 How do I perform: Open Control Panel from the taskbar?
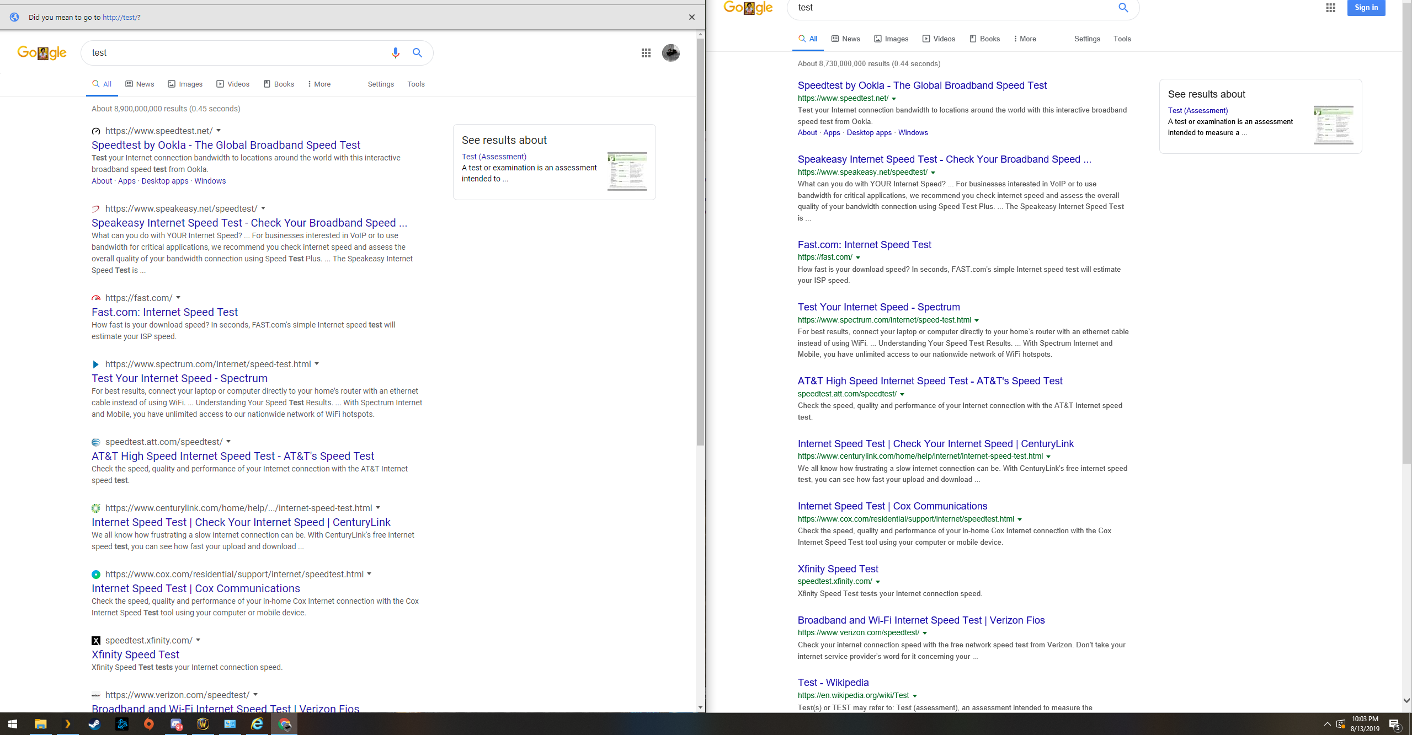(x=230, y=724)
